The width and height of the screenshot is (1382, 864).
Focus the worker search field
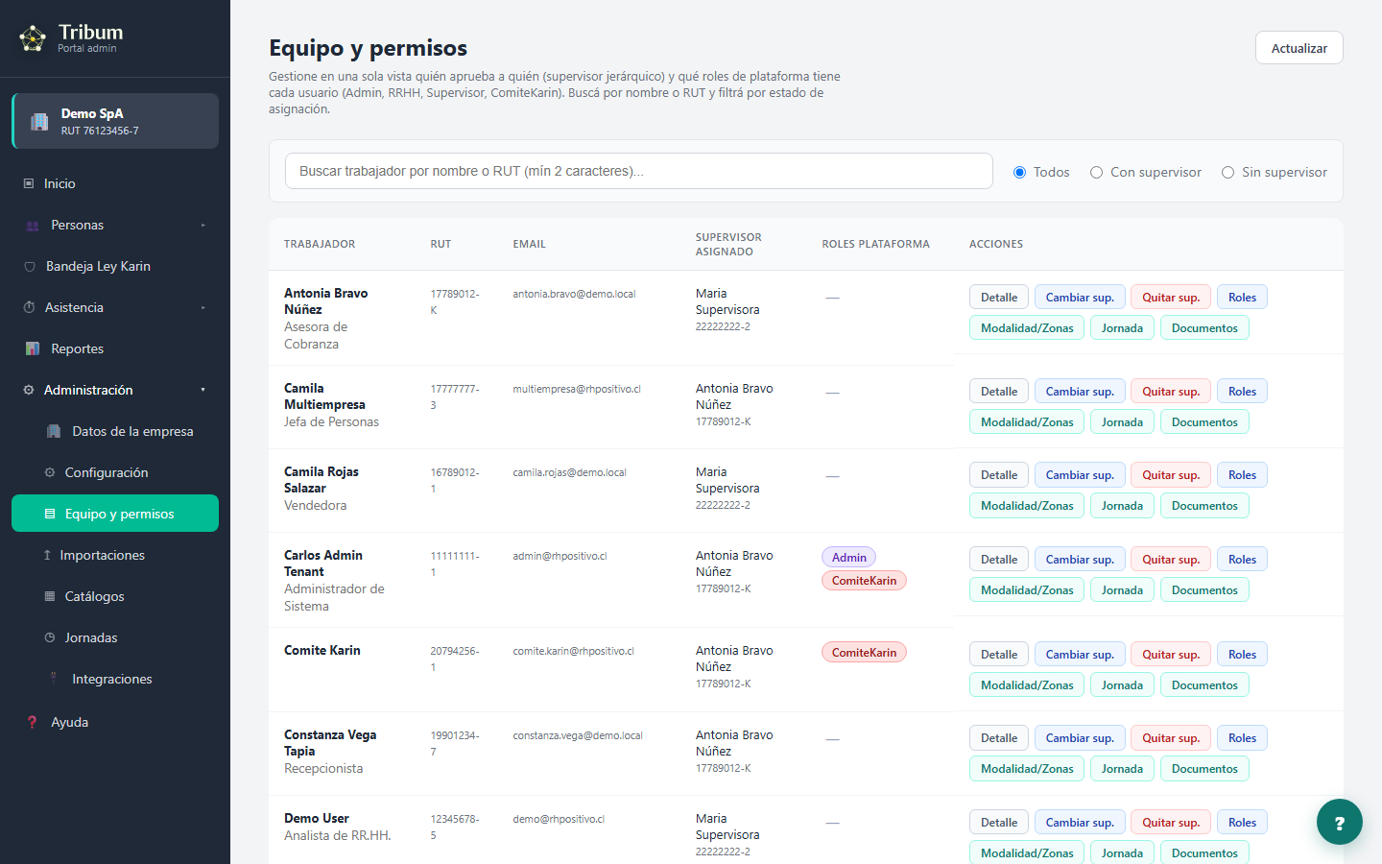639,171
